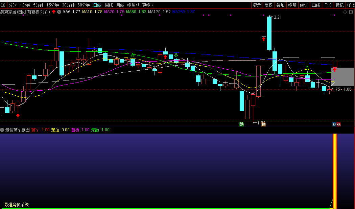Screen dimensions: 355x209
Task: Switch to 5分钟 period
Action: [38, 5]
